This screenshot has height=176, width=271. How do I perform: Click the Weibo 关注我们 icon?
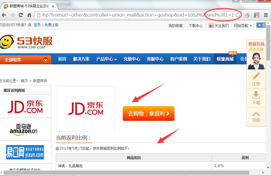pos(211,26)
